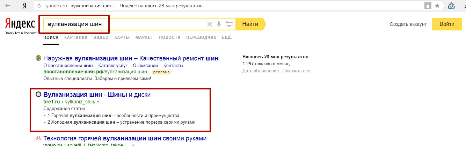The width and height of the screenshot is (466, 146).
Task: Switch to the КАРТЫ tab
Action: [122, 37]
